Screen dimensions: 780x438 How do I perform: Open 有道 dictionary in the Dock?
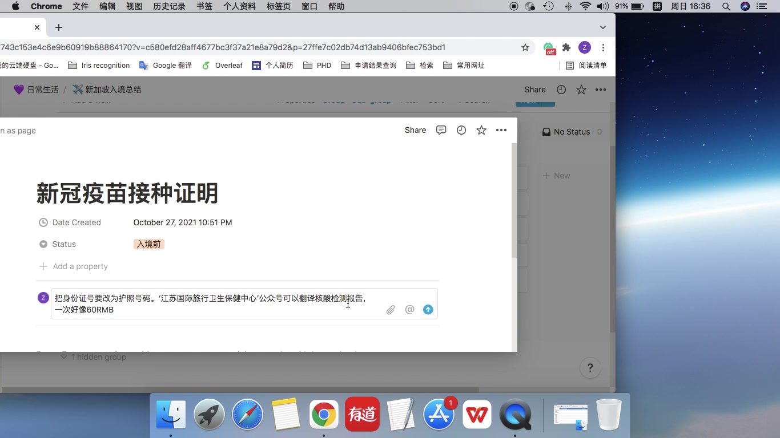point(362,414)
